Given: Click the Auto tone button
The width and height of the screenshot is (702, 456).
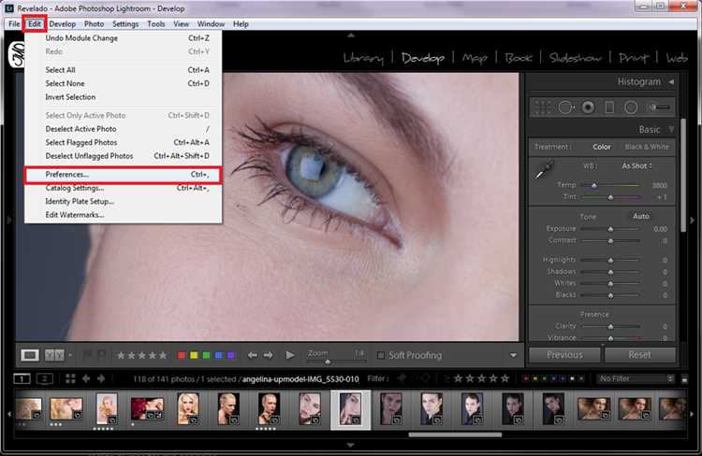Looking at the screenshot, I should [641, 216].
